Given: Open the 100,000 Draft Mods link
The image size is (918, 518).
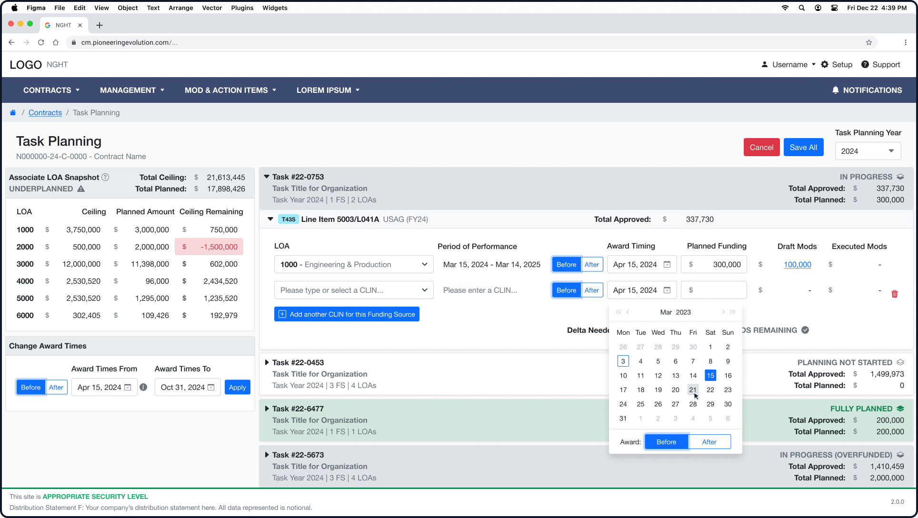Looking at the screenshot, I should tap(797, 265).
